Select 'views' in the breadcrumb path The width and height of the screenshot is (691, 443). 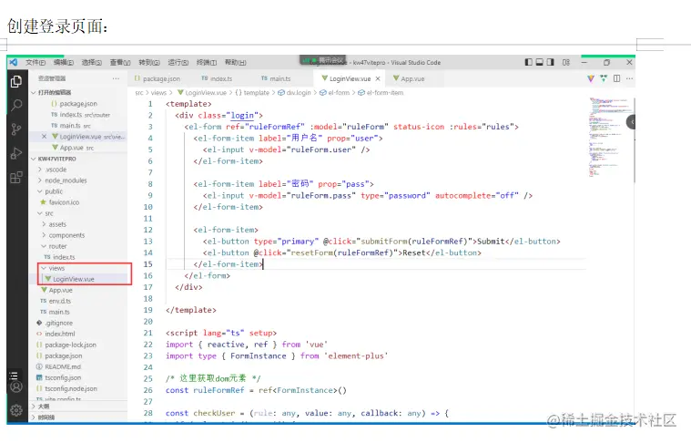tap(158, 93)
